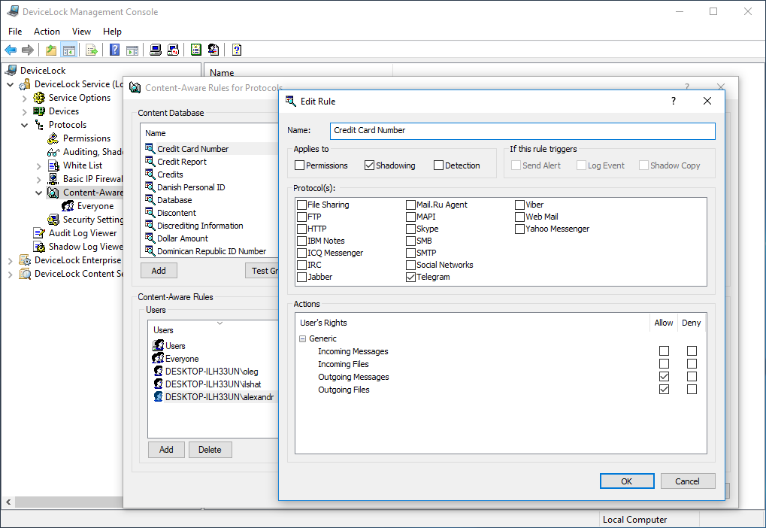Expand the Service Options tree node
The height and width of the screenshot is (528, 766).
[x=24, y=98]
